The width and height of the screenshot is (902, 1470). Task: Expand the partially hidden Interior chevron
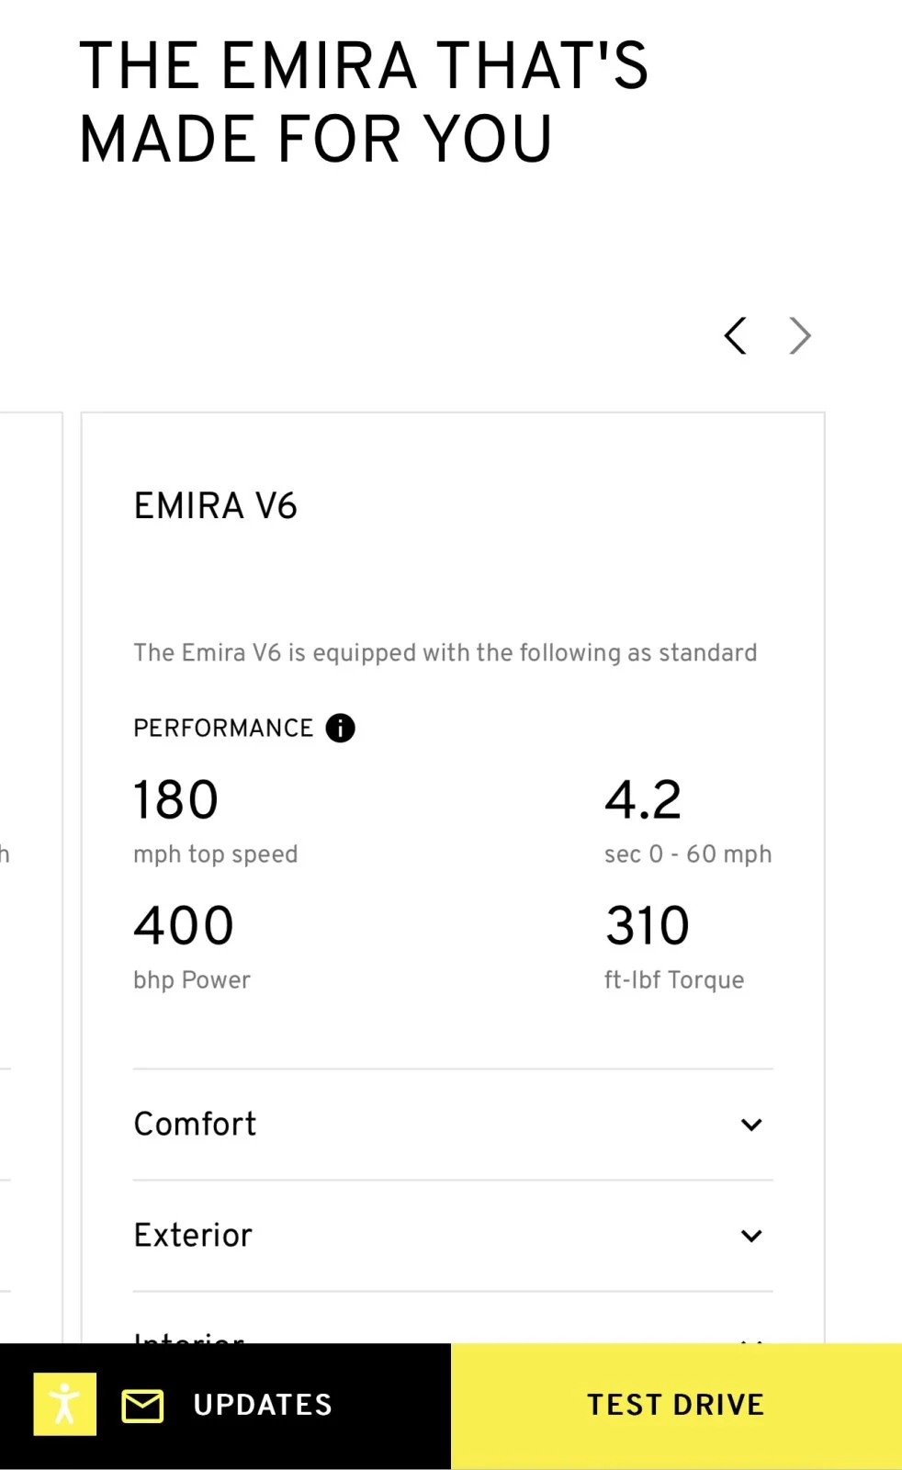(751, 1341)
